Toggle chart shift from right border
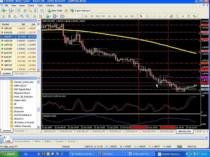 [x=40, y=16]
